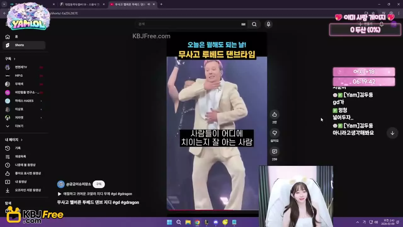Switch to the 대림동곽두팔#119 browser tab

82,4
